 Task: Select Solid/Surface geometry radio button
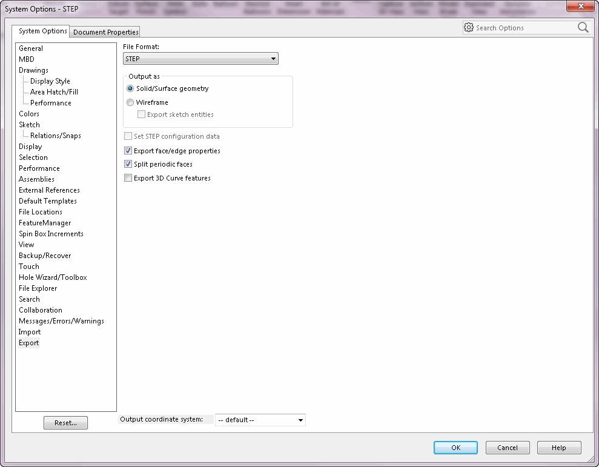(x=130, y=88)
